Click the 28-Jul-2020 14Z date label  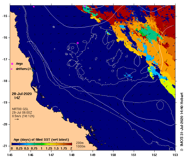pyautogui.click(x=22, y=96)
